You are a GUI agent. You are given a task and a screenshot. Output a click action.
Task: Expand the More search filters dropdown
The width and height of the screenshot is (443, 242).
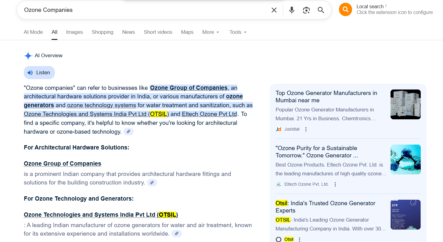click(x=211, y=32)
